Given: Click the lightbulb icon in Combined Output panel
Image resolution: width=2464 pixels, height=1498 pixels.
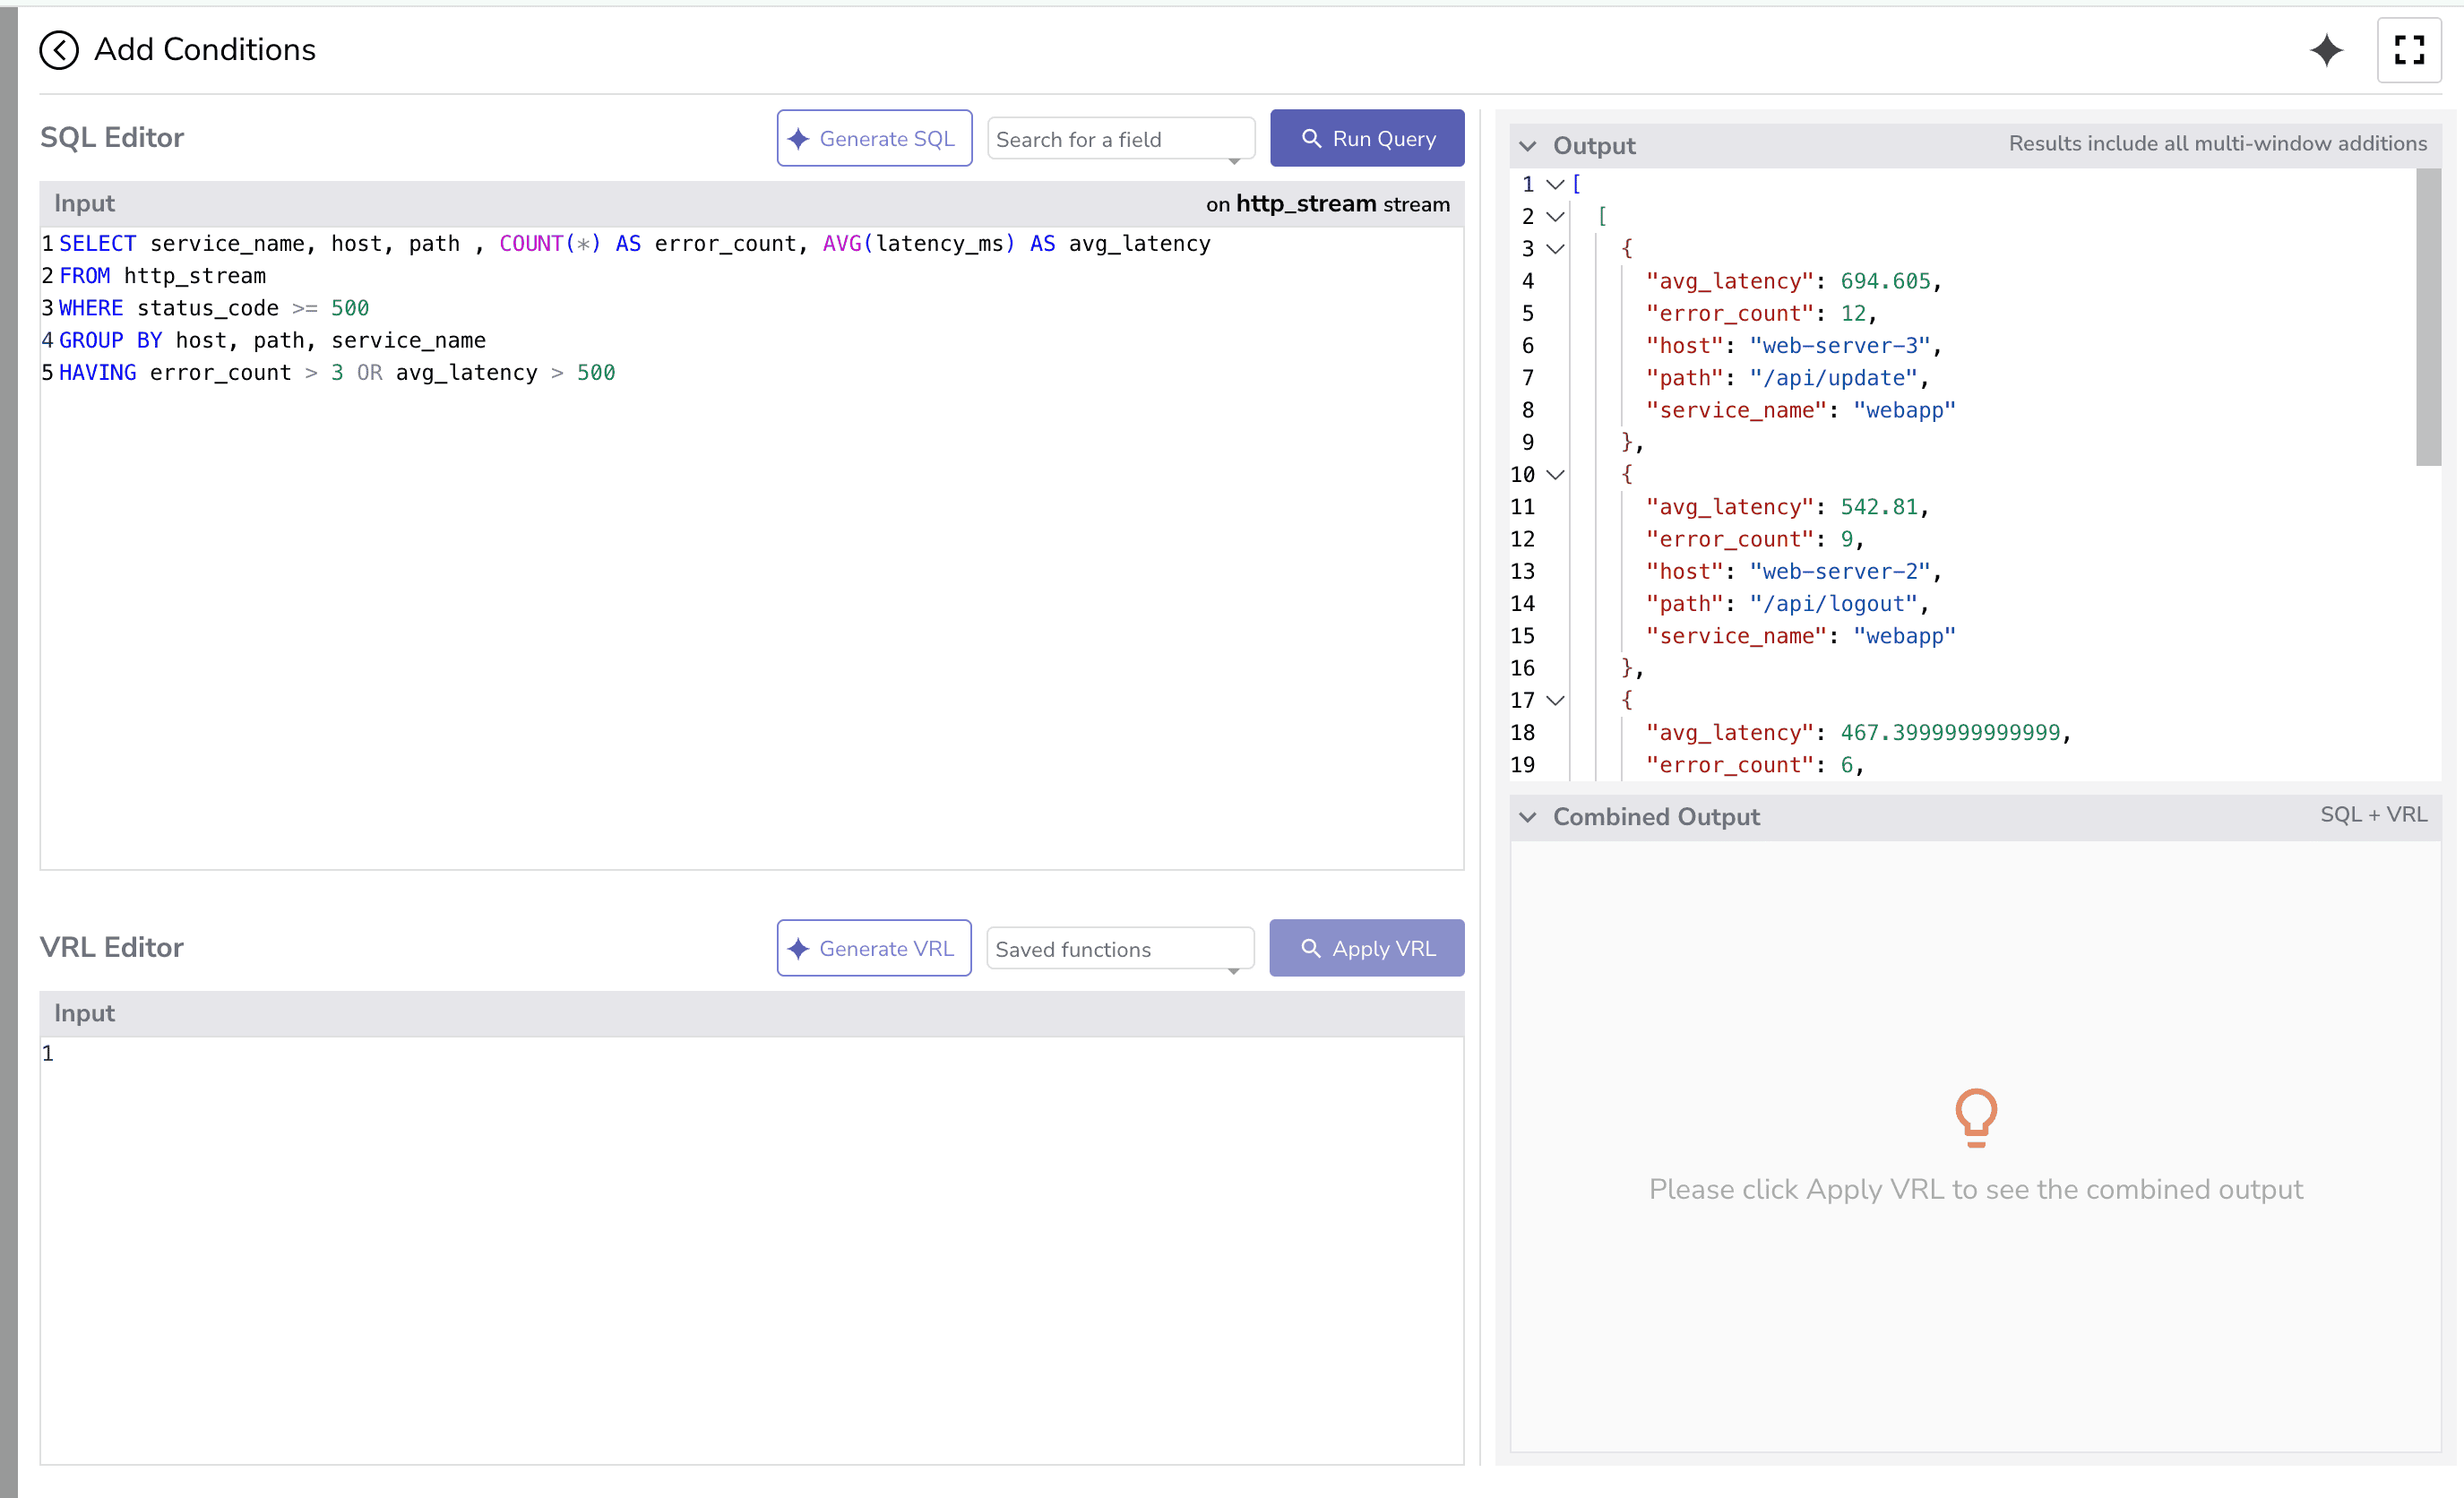Looking at the screenshot, I should click(1975, 1117).
